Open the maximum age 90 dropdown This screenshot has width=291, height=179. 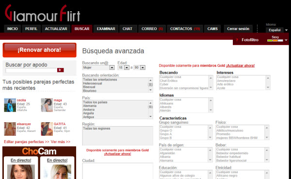[x=140, y=67]
